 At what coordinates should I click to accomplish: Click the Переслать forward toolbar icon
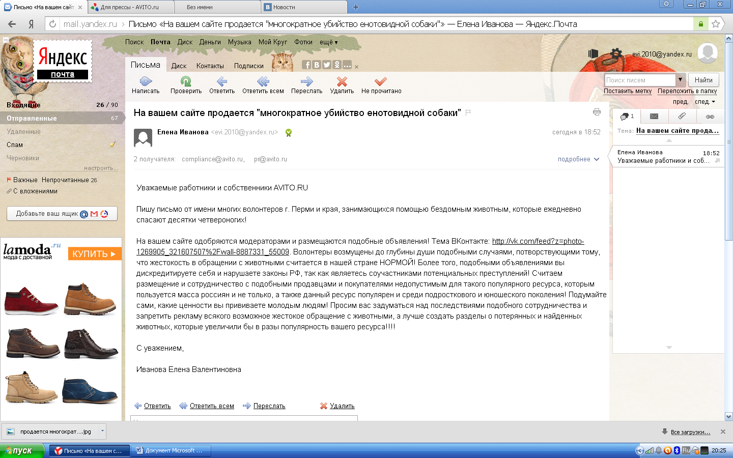coord(306,81)
